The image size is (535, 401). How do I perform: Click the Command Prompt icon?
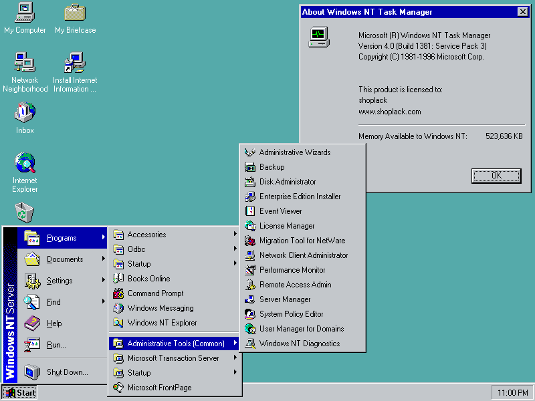click(x=118, y=293)
